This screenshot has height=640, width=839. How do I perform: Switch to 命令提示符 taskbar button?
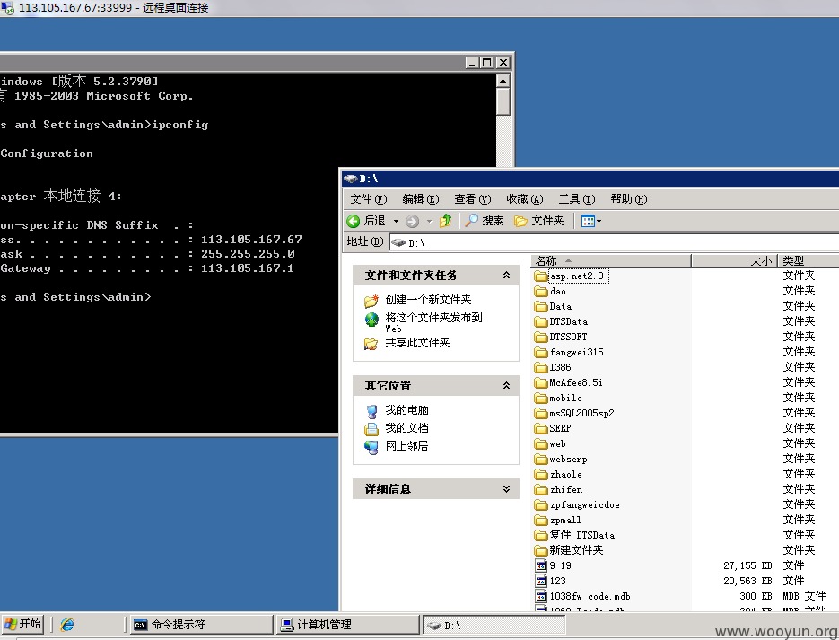201,625
